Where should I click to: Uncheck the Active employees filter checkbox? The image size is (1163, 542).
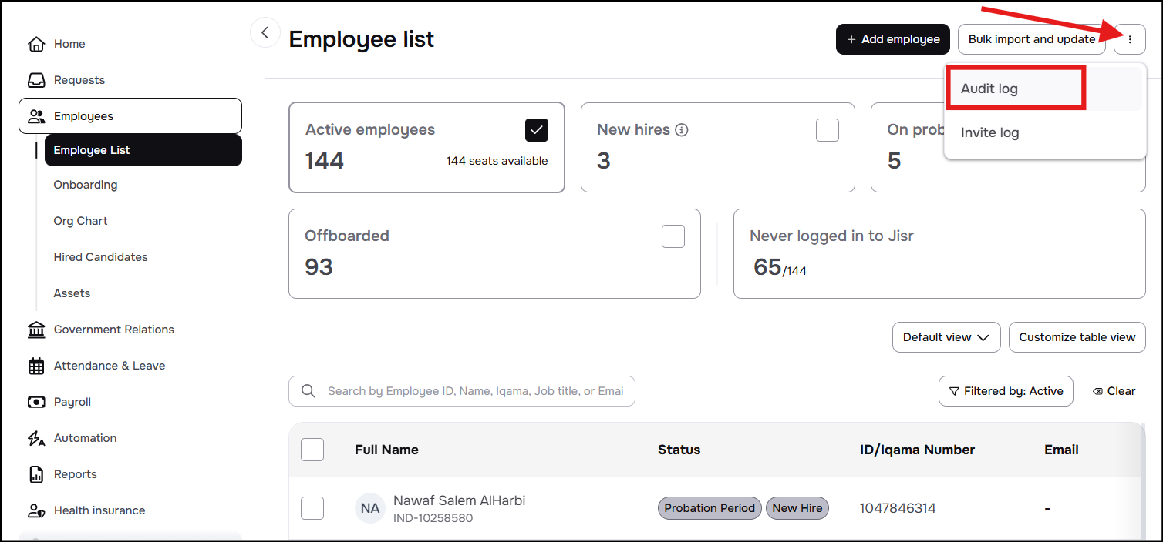point(537,130)
